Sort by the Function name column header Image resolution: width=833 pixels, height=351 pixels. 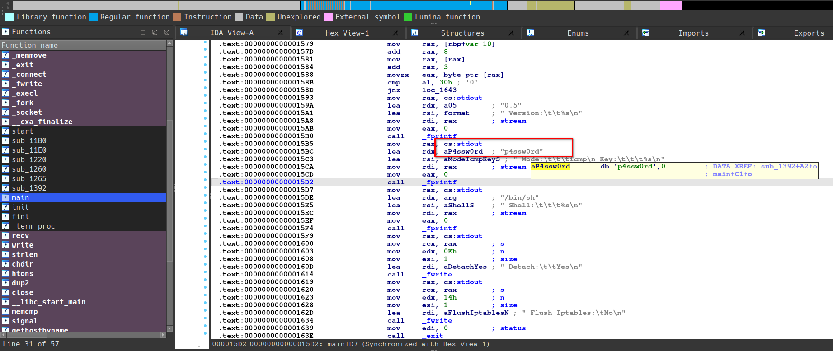click(83, 45)
